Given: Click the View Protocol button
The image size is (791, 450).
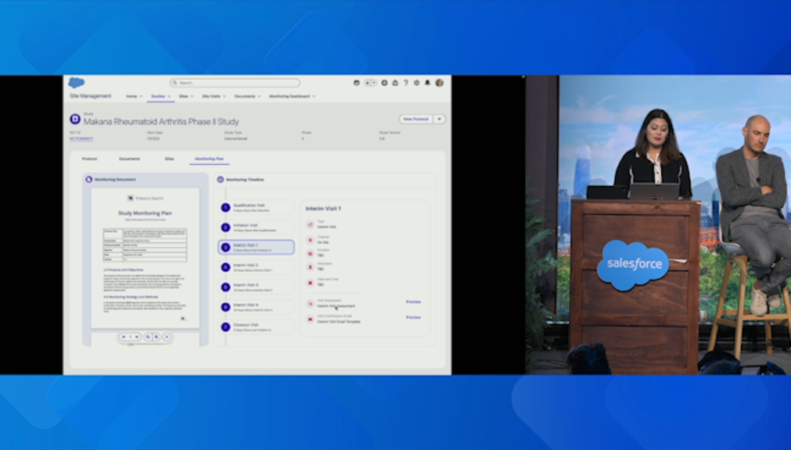Looking at the screenshot, I should (415, 120).
